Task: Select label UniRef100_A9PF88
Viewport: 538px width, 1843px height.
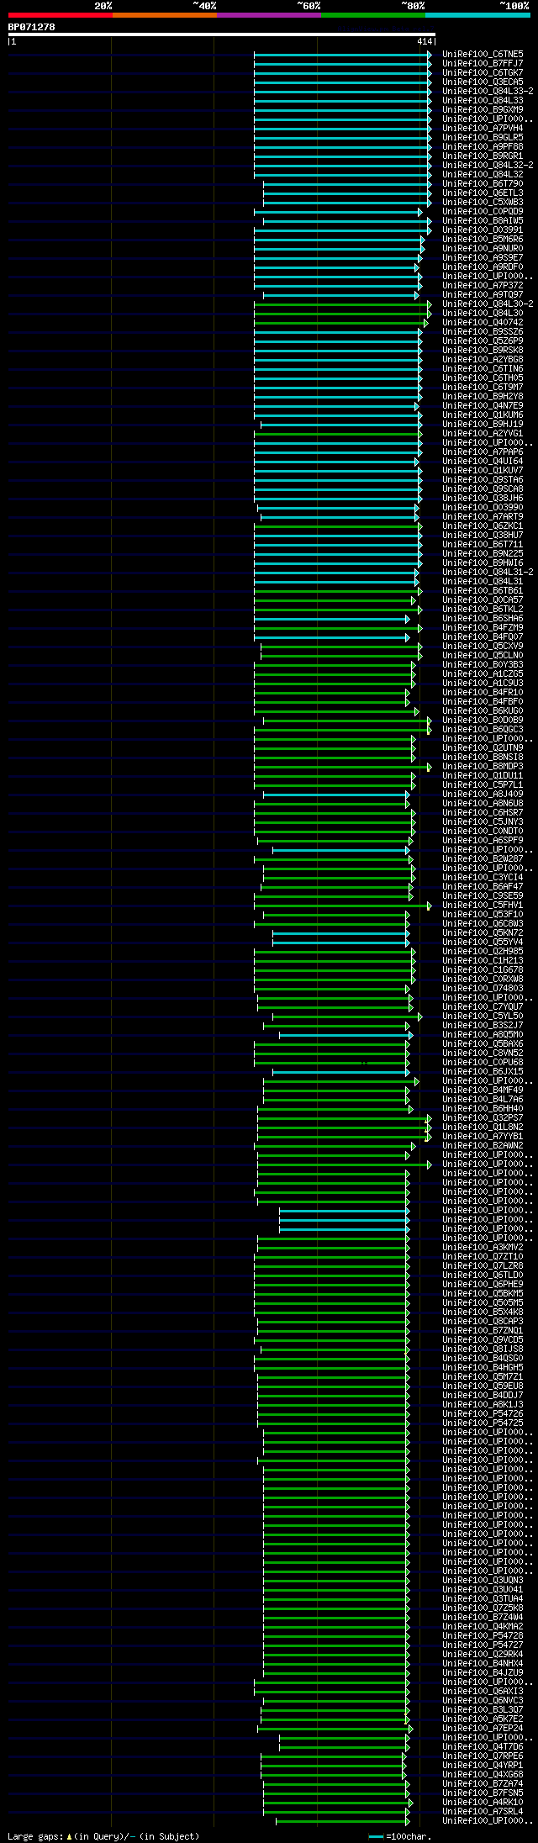Action: point(483,146)
